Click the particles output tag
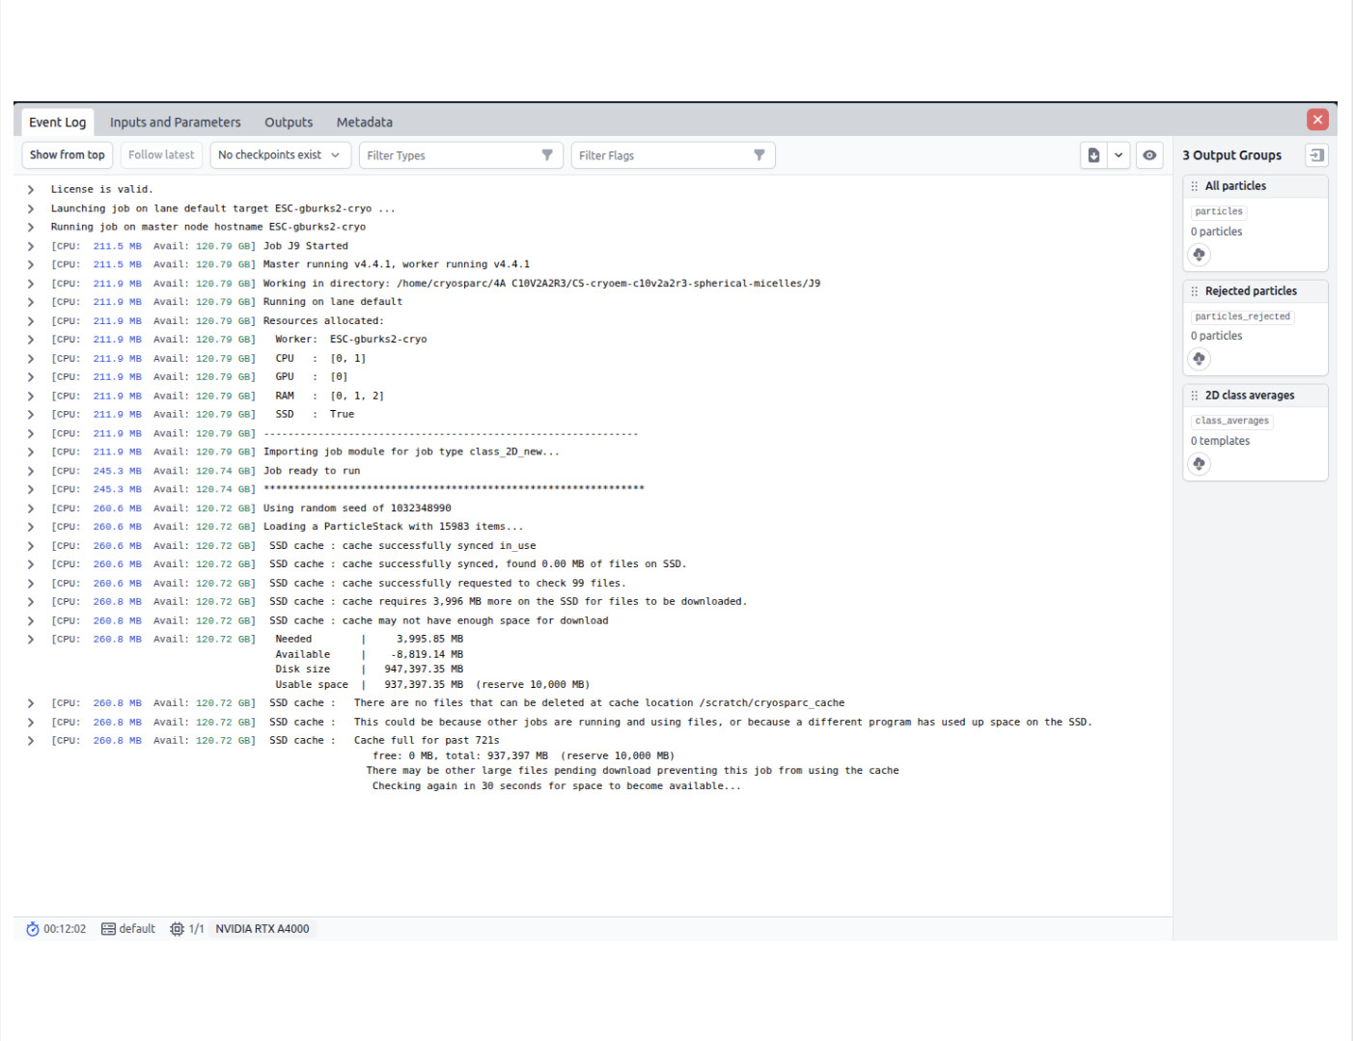This screenshot has height=1041, width=1353. coord(1219,212)
